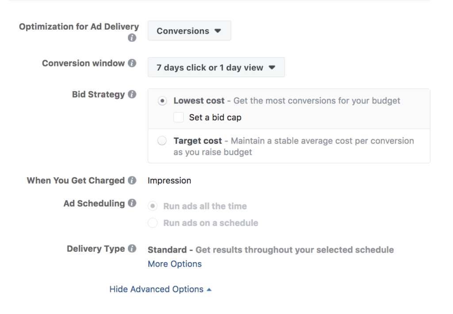Choose Run ads all the time

click(153, 206)
